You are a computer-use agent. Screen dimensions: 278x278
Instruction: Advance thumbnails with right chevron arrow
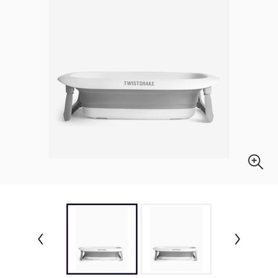coord(237,239)
